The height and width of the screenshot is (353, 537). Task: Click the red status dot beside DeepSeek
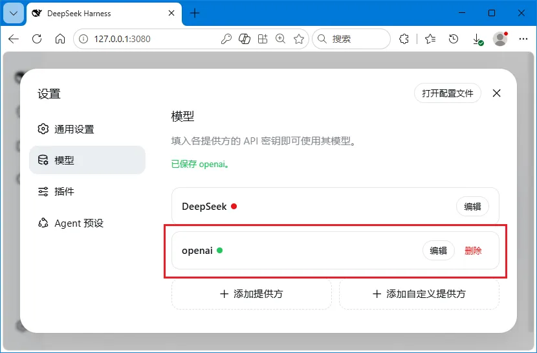(x=234, y=207)
